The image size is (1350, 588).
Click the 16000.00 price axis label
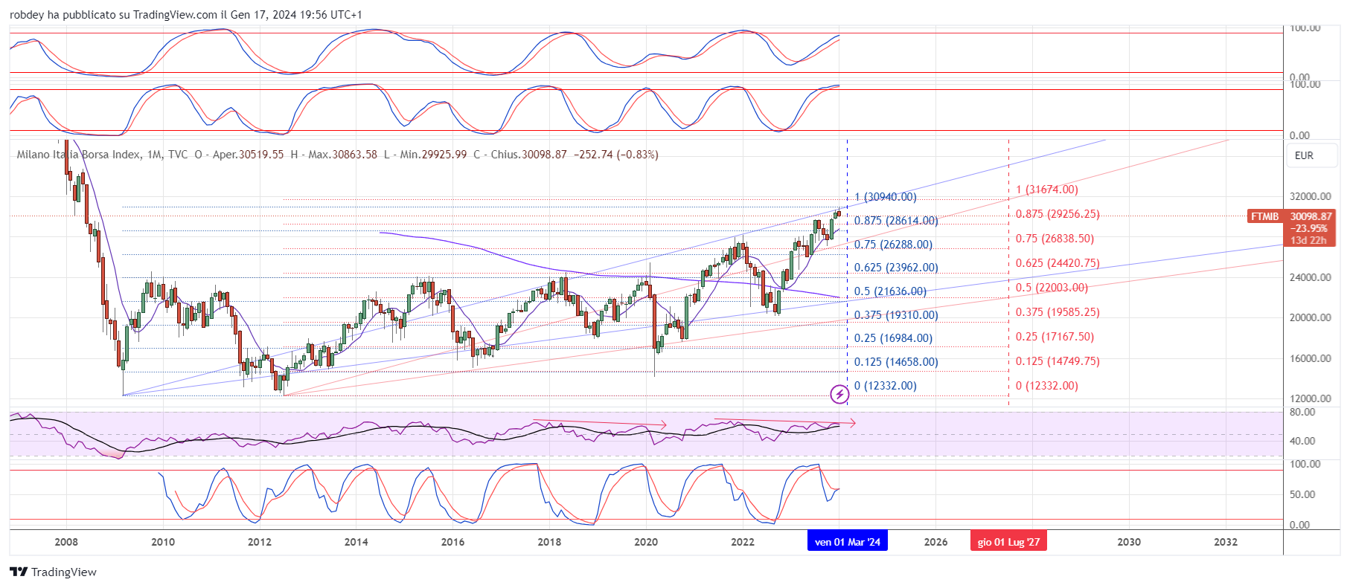click(1310, 358)
